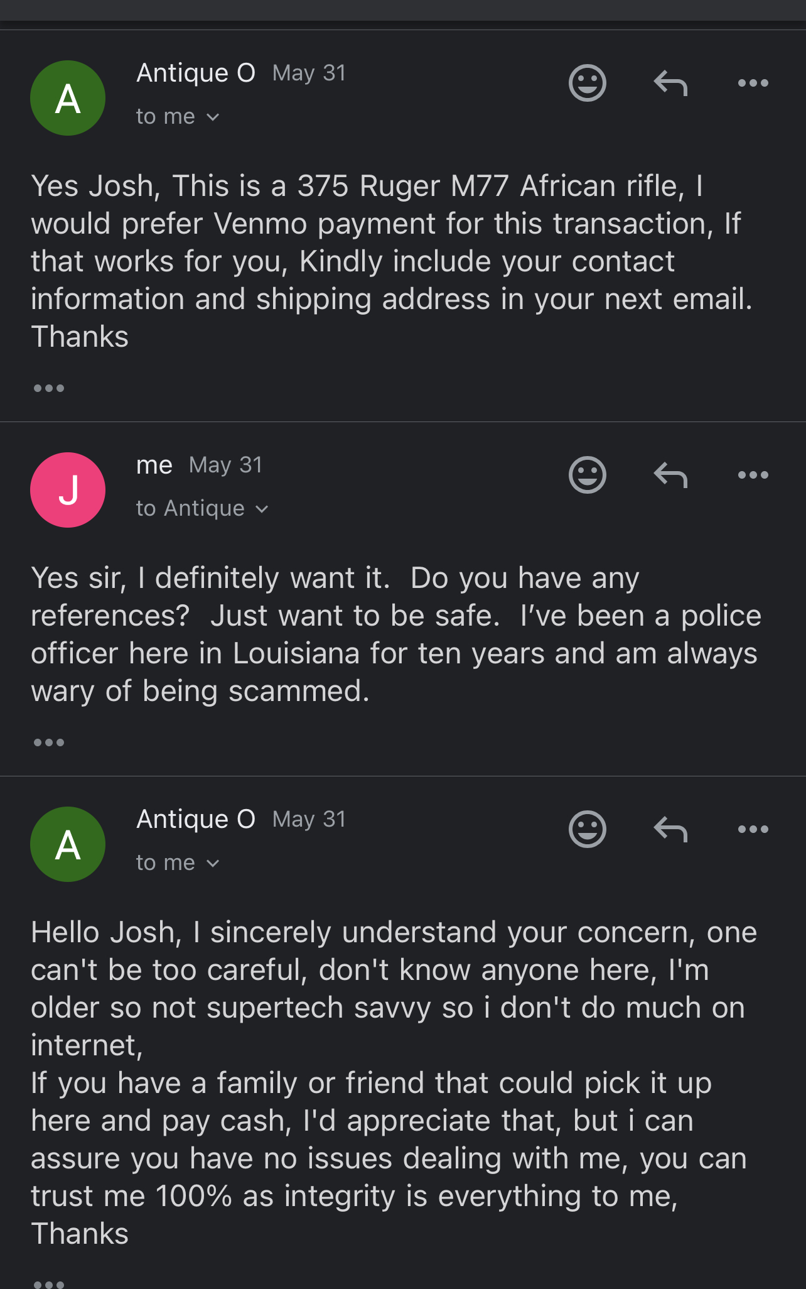Tap 'Antique O' sender name on first email

click(196, 73)
